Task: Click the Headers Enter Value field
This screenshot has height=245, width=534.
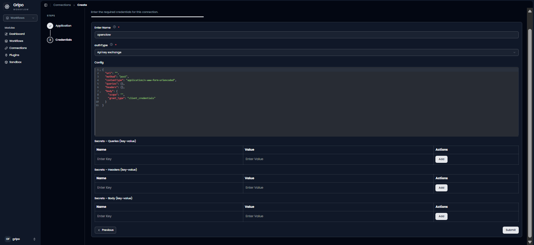Action: 338,188
